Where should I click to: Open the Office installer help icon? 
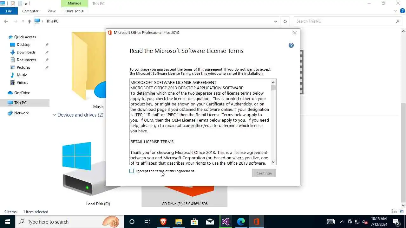291,45
